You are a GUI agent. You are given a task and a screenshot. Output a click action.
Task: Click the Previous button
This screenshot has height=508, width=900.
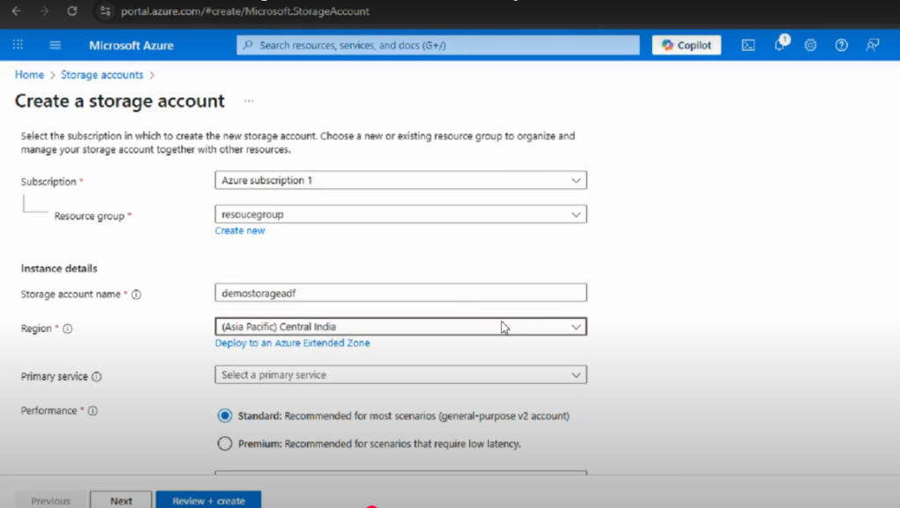(50, 500)
